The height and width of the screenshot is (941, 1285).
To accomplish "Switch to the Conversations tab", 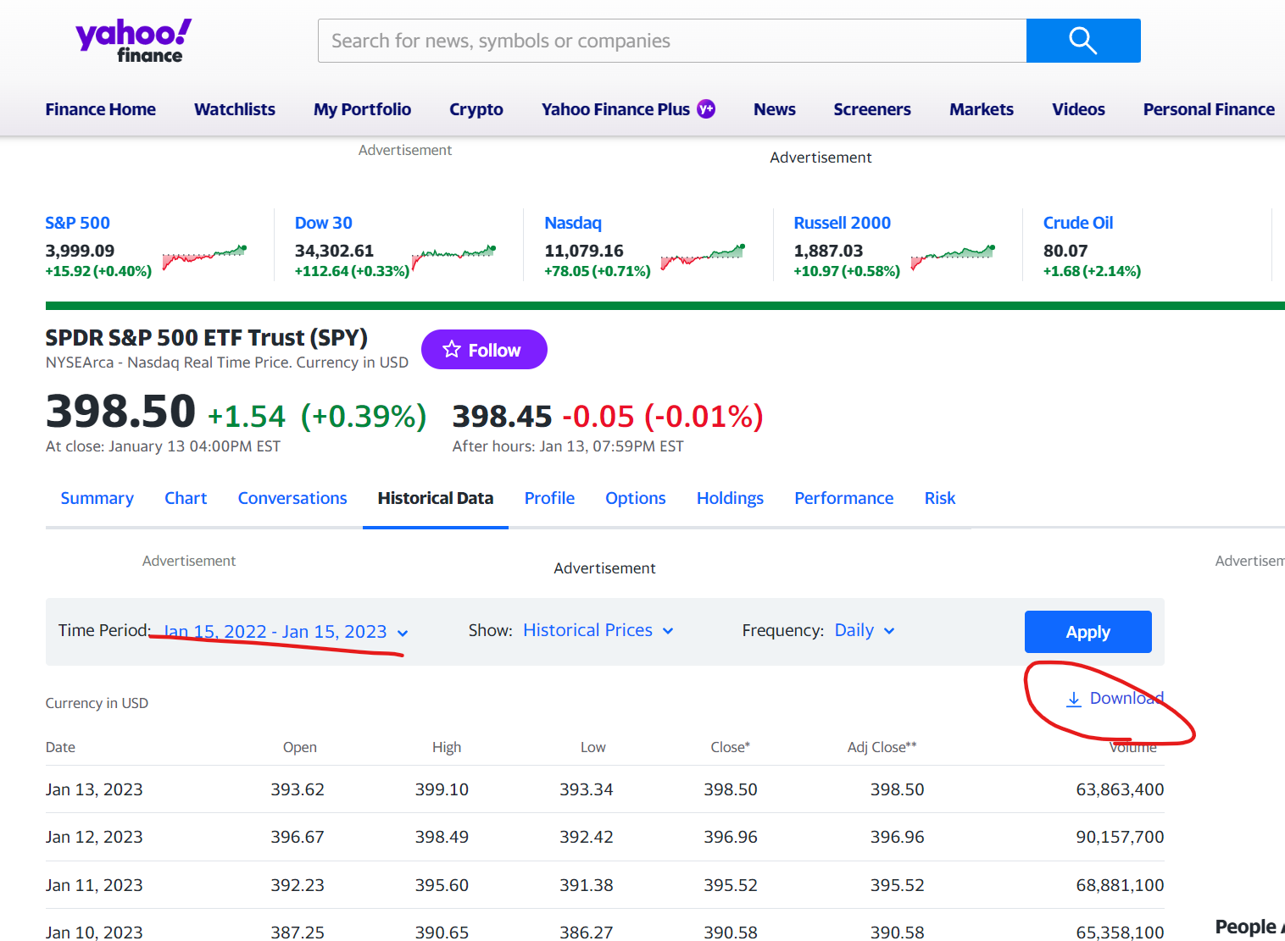I will tap(292, 498).
